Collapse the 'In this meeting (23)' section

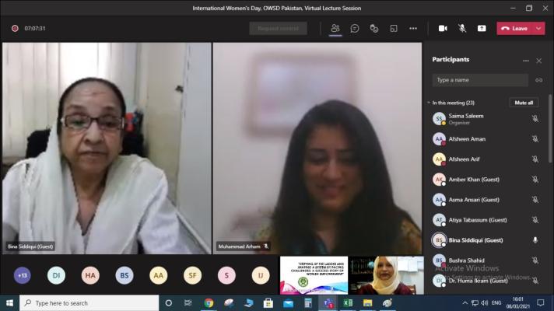tap(428, 103)
